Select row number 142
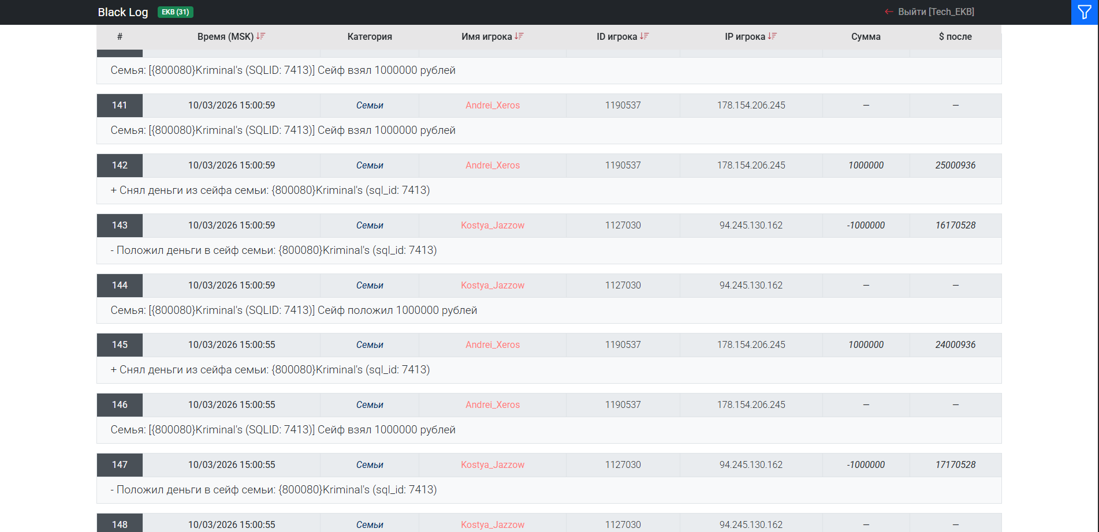 [120, 166]
